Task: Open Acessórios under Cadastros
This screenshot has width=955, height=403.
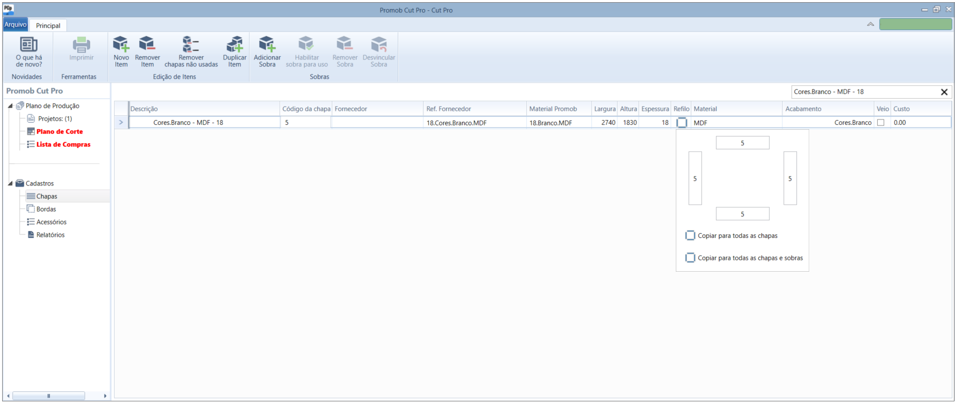Action: (x=51, y=222)
